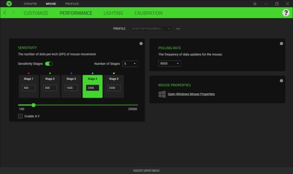Click the Razer logo icon

coord(9,4)
